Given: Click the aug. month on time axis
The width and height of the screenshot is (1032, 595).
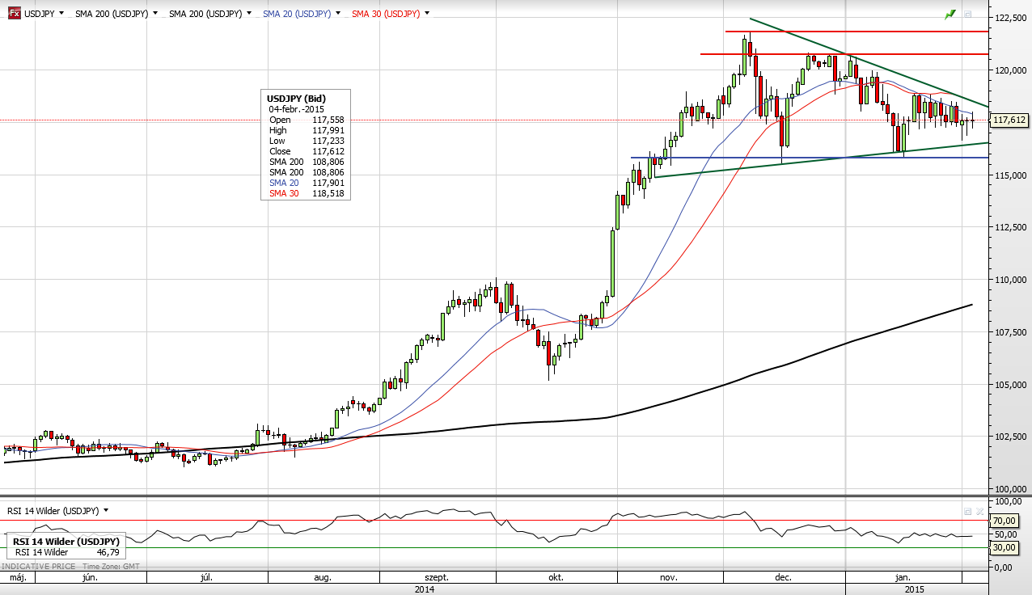Looking at the screenshot, I should click(x=323, y=577).
